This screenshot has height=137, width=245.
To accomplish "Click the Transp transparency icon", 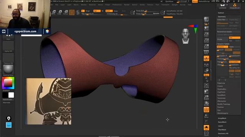I will pyautogui.click(x=206, y=116).
